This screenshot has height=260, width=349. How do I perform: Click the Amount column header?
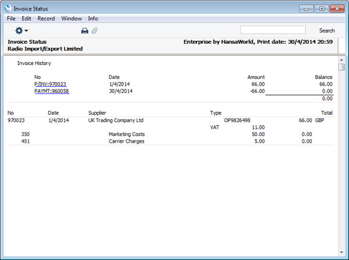click(256, 77)
